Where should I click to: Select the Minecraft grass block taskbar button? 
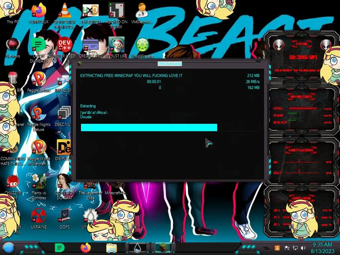pyautogui.click(x=163, y=248)
